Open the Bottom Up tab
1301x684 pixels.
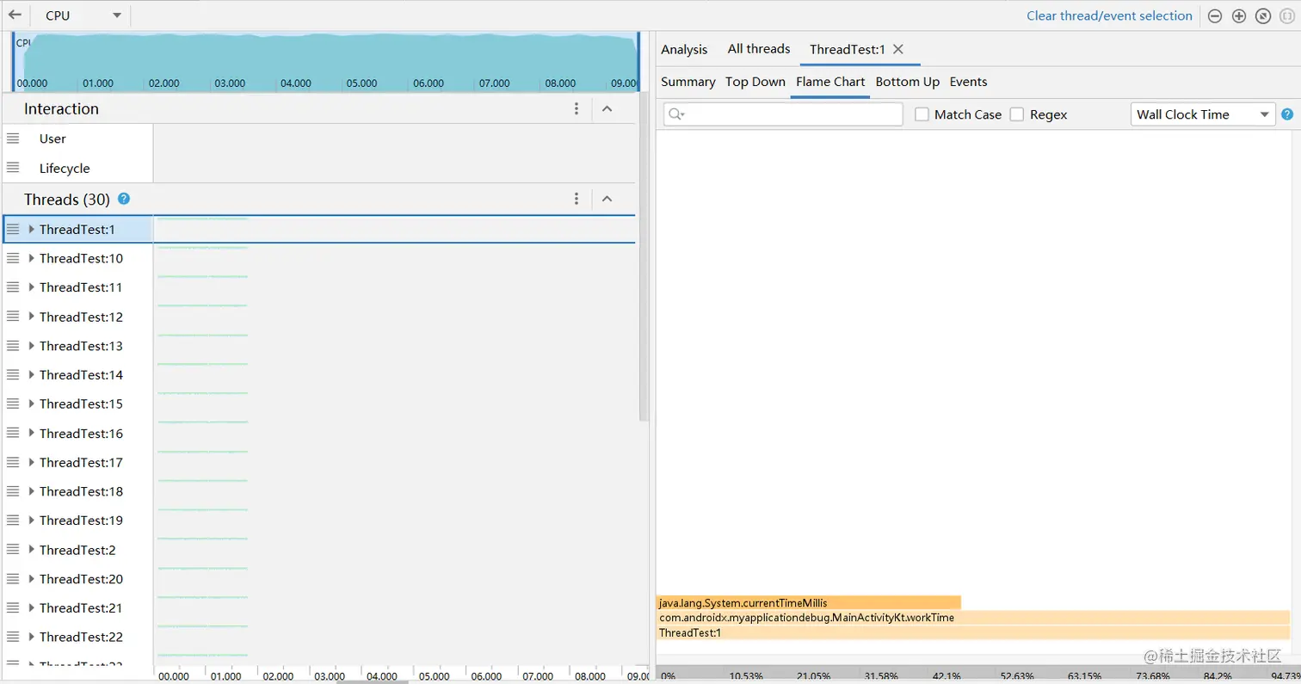[908, 82]
